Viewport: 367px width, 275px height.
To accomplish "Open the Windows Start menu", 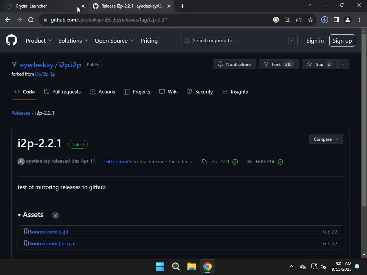I will [x=160, y=266].
